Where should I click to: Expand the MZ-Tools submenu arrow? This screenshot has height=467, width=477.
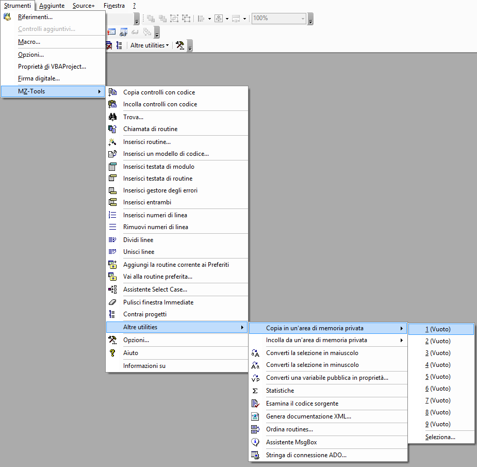pos(100,91)
